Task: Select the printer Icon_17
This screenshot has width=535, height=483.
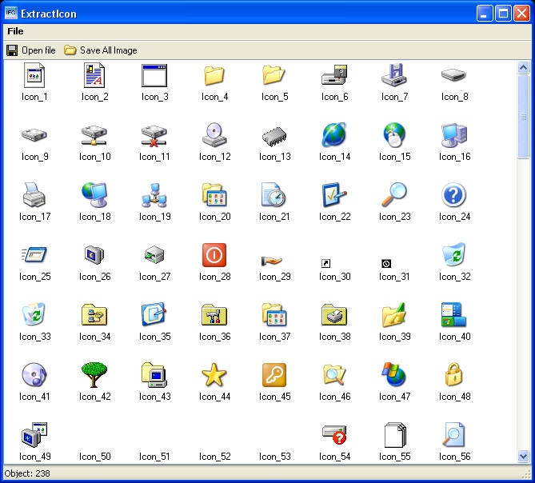Action: click(34, 195)
